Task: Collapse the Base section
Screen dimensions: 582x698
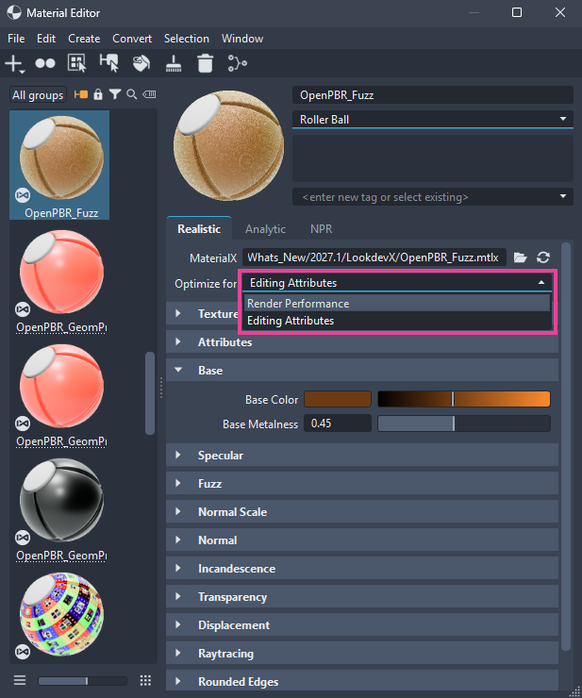Action: [362, 370]
